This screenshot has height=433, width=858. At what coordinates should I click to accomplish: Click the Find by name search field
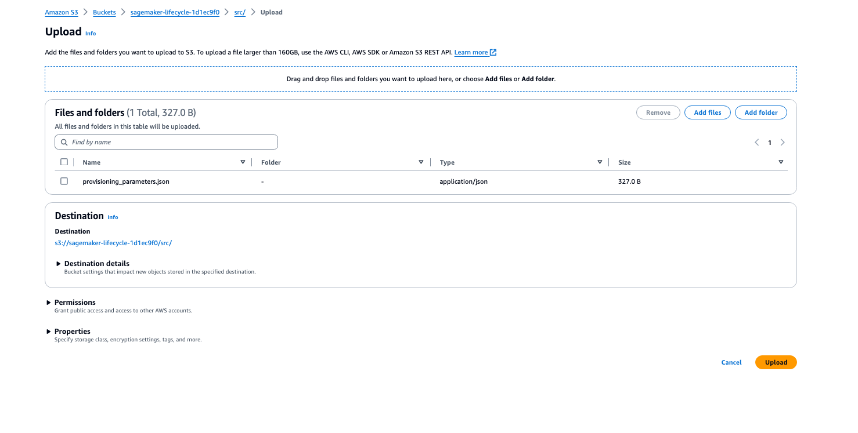(x=171, y=142)
